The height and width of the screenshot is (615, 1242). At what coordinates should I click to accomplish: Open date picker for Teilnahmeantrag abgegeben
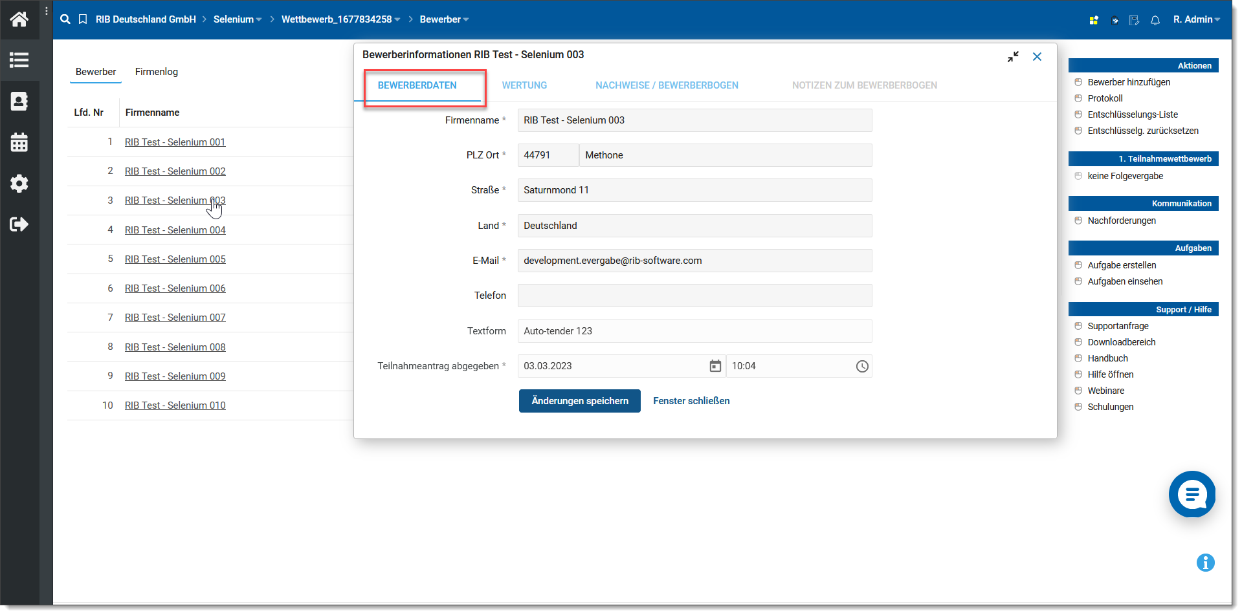pyautogui.click(x=715, y=366)
